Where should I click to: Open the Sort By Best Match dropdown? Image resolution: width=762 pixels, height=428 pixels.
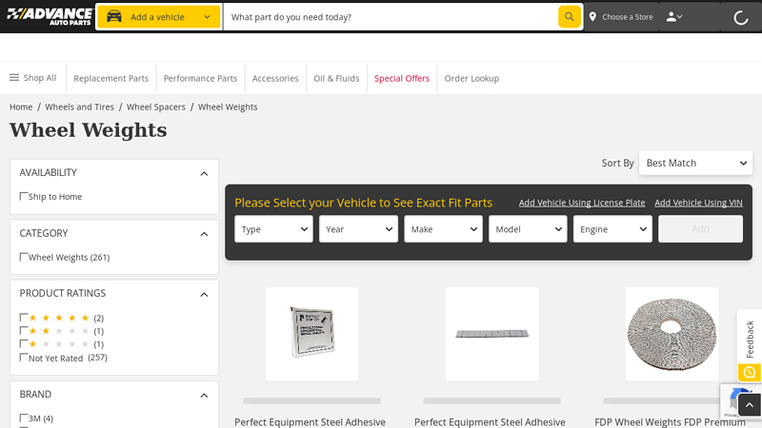point(695,163)
